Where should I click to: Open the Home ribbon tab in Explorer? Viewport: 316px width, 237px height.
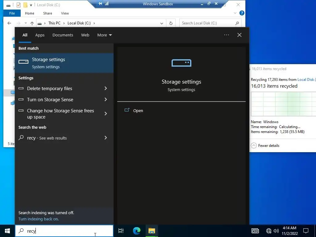[30, 13]
